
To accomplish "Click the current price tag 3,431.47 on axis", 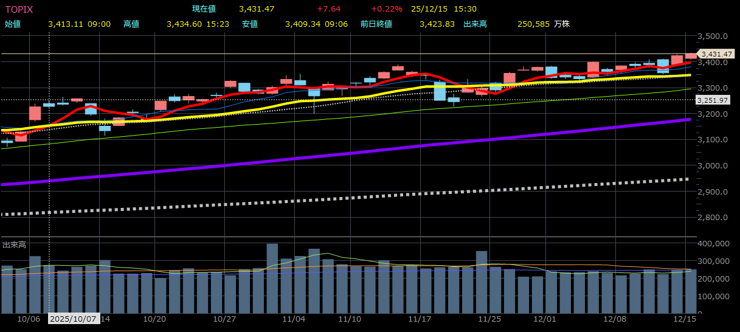I will (717, 55).
